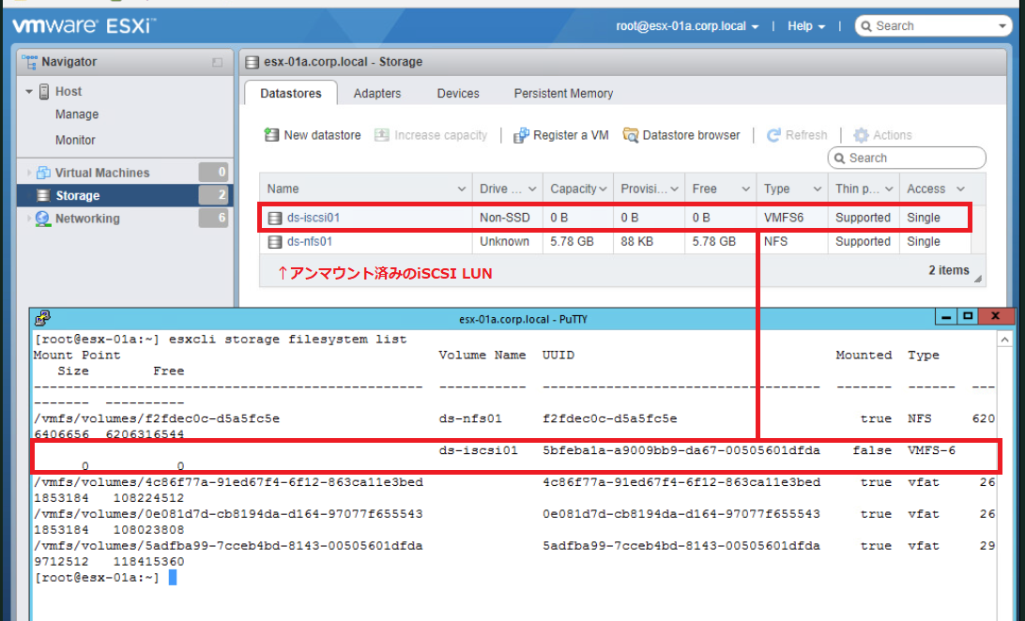Click magnifier icon in datastore Search box

tap(839, 158)
